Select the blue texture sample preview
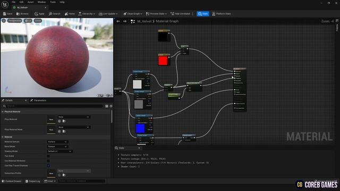Image resolution: width=340 pixels, height=191 pixels. 140,128
